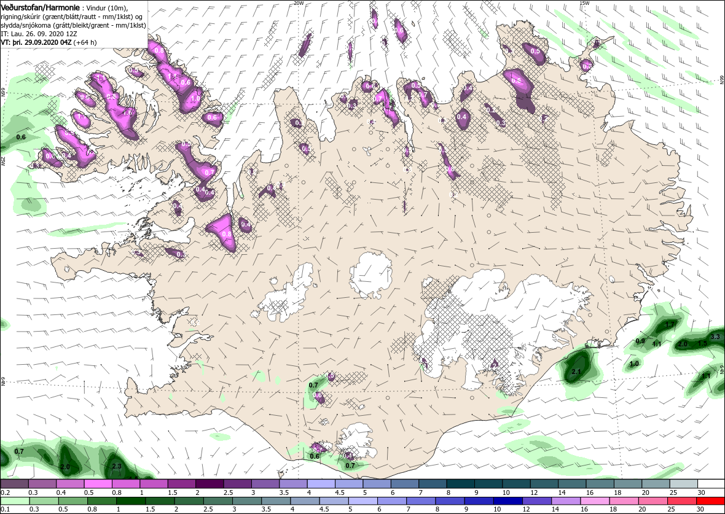Image resolution: width=725 pixels, height=514 pixels.
Task: Select the bright pink 0.5 snow-scale swatch
Action: coord(98,483)
